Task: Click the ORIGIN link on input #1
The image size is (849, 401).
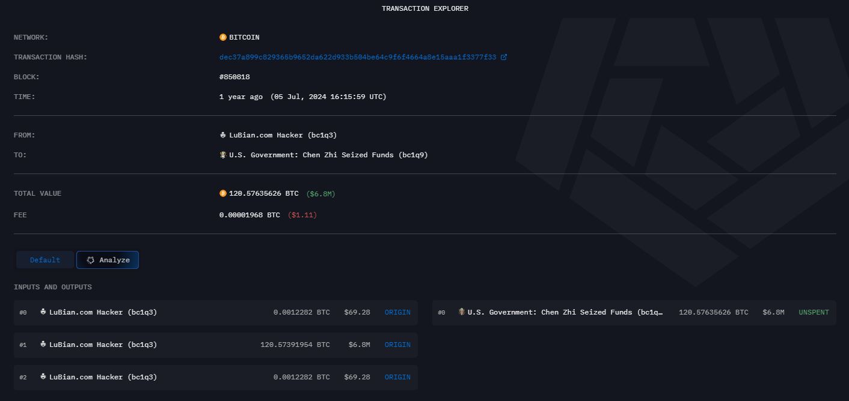Action: click(x=397, y=345)
